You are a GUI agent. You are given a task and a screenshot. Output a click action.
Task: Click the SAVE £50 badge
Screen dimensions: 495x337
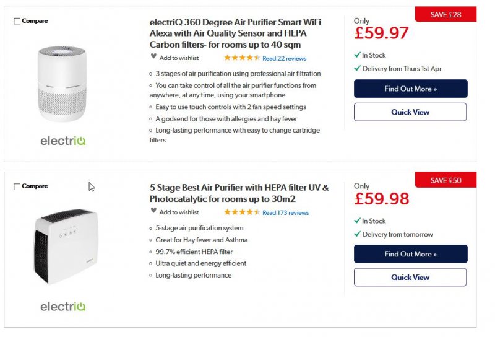coord(445,180)
